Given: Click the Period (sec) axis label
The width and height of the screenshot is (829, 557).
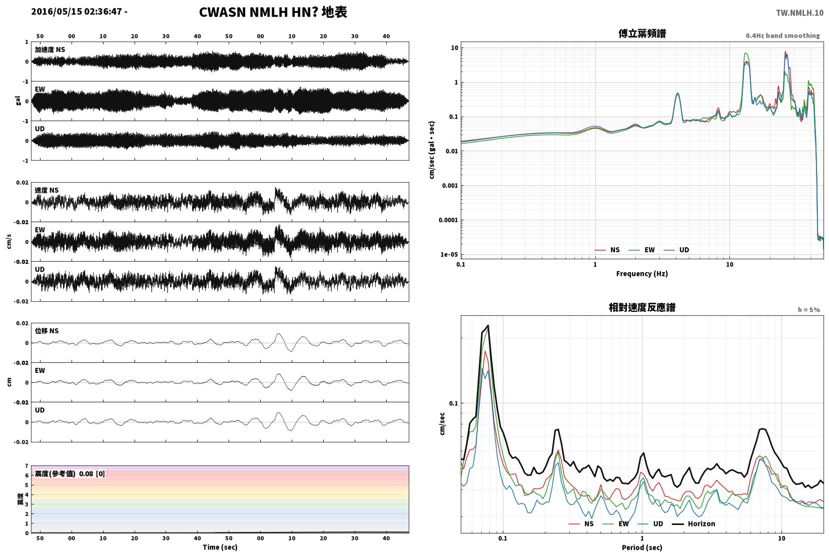Looking at the screenshot, I should pos(642,547).
